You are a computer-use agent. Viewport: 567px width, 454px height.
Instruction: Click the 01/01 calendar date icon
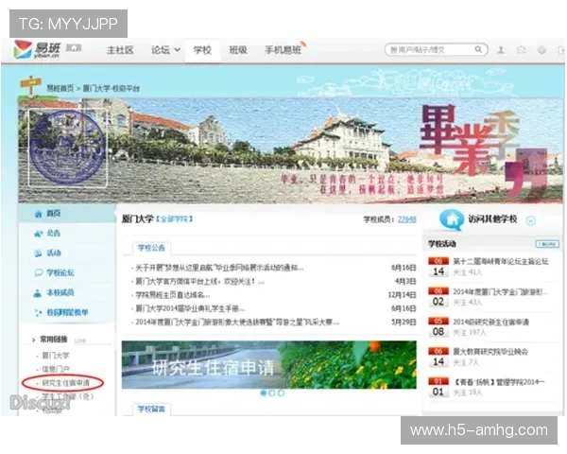pyautogui.click(x=438, y=387)
